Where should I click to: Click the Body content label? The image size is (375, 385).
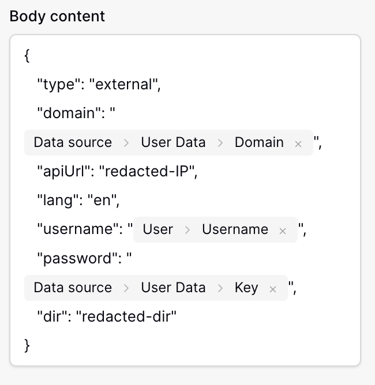pyautogui.click(x=58, y=16)
